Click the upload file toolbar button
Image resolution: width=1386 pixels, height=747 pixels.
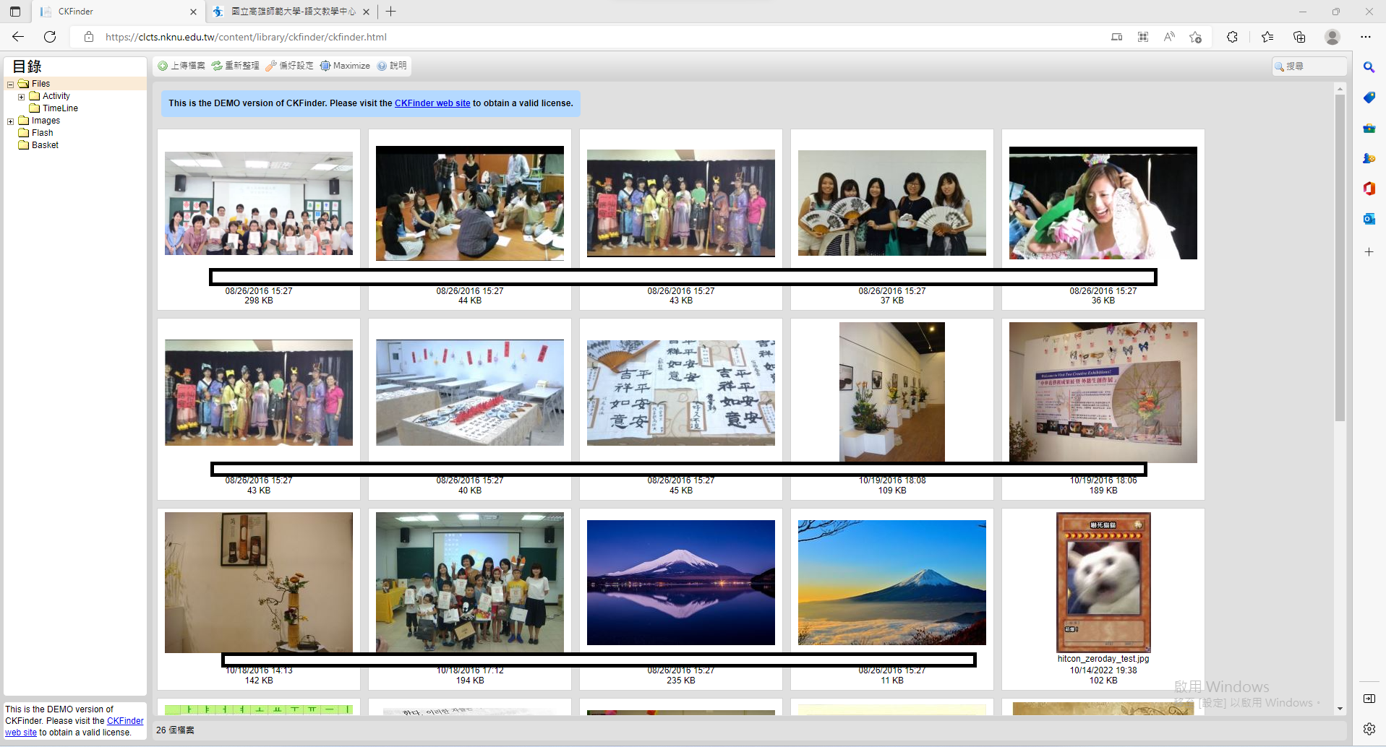coord(181,66)
